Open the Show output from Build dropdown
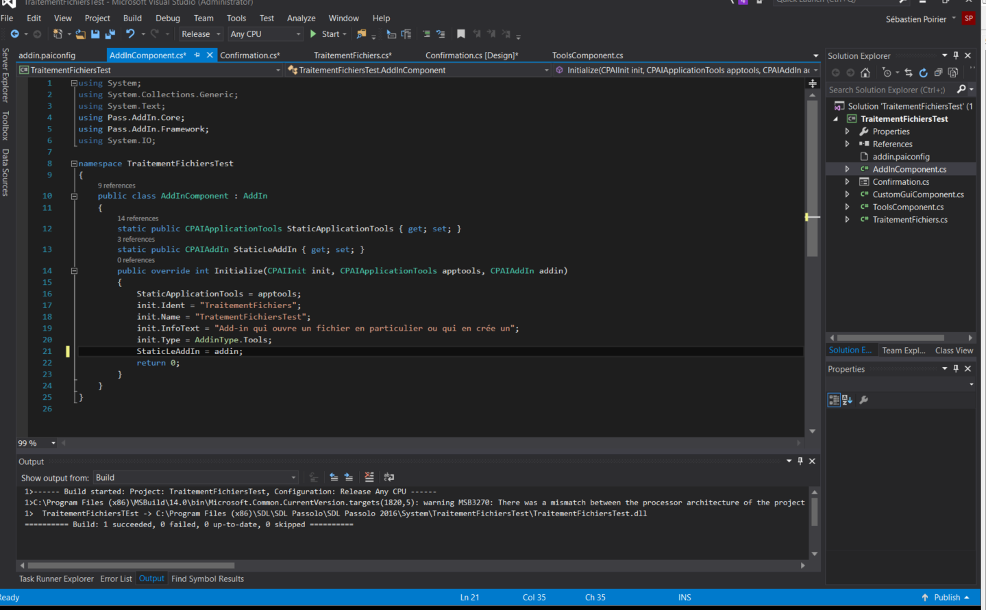 point(195,477)
